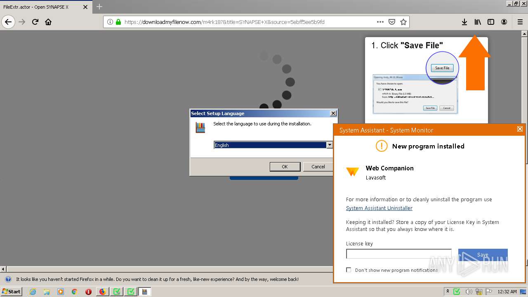The height and width of the screenshot is (297, 528).
Task: Go back with the browser back arrow
Action: 8,22
